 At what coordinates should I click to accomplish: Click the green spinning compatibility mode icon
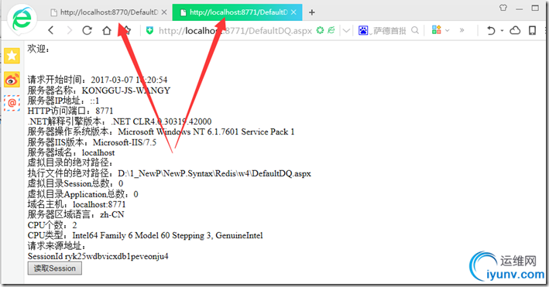(320, 30)
